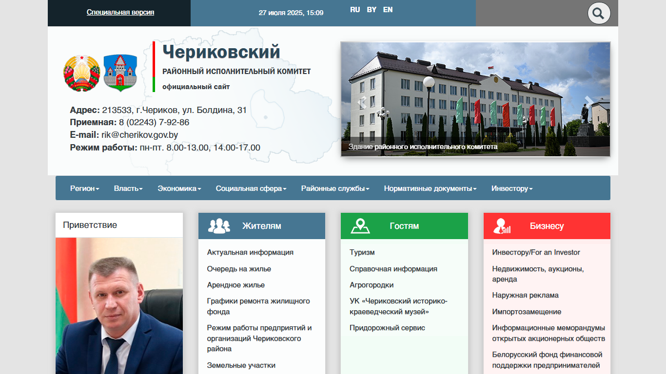666x374 pixels.
Task: Open Придорожный сервис link
Action: coord(387,328)
